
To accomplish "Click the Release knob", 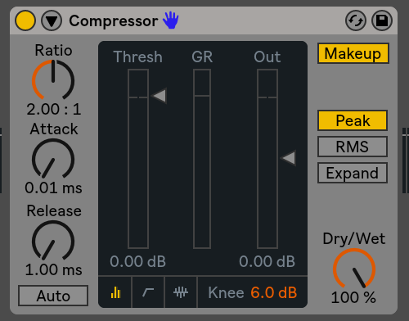I will [53, 241].
